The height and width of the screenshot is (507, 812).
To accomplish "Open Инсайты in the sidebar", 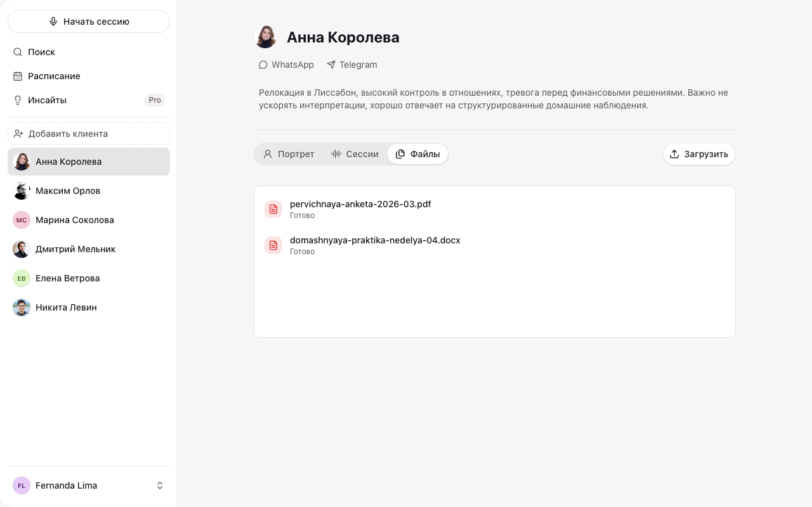I will pyautogui.click(x=89, y=100).
